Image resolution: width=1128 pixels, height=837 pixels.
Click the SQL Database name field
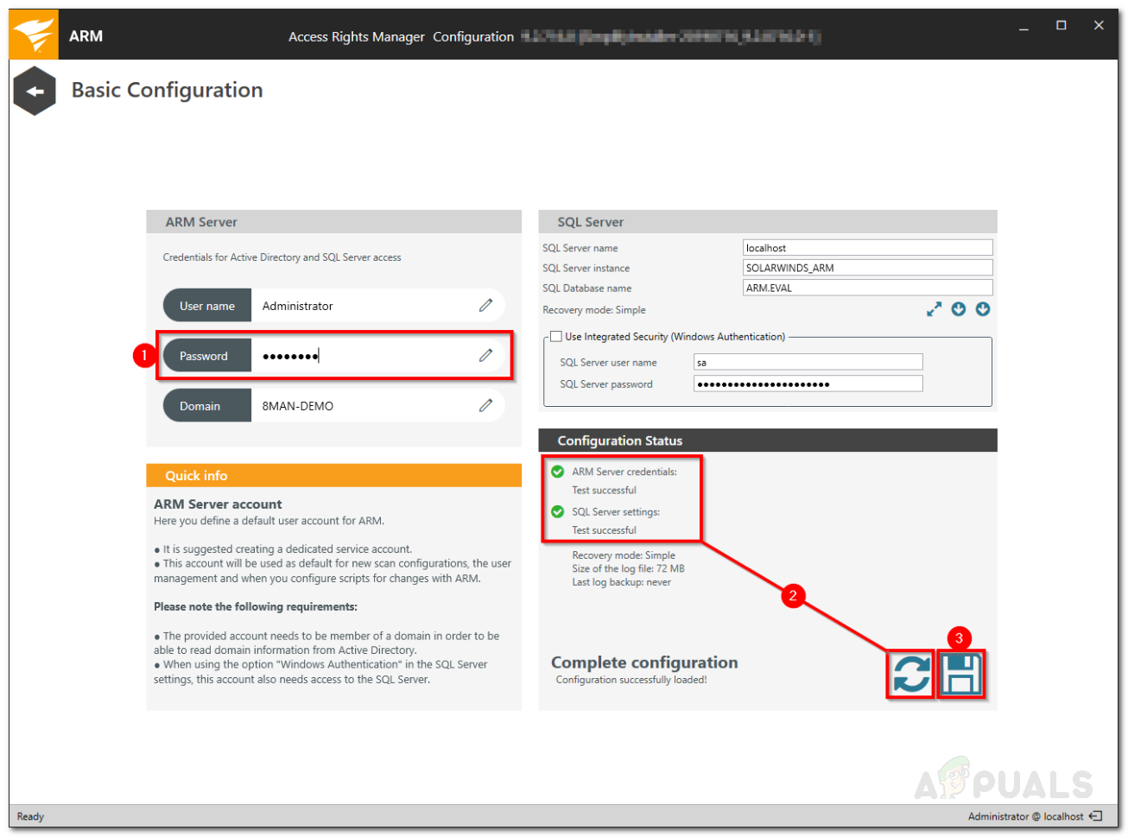(x=868, y=288)
